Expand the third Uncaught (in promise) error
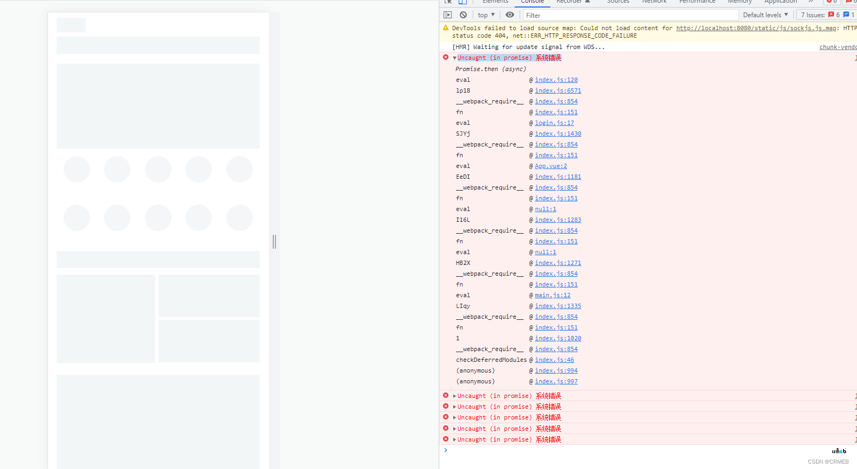Image resolution: width=857 pixels, height=469 pixels. [455, 407]
